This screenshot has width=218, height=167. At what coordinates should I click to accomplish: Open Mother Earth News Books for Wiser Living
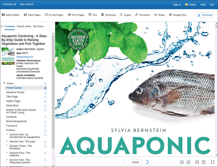tap(21, 111)
